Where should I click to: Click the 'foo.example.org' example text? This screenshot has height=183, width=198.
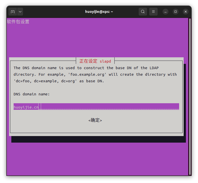pos(87,74)
